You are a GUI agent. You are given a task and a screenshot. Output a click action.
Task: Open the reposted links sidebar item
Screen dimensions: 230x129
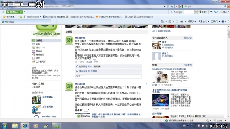(x=38, y=54)
